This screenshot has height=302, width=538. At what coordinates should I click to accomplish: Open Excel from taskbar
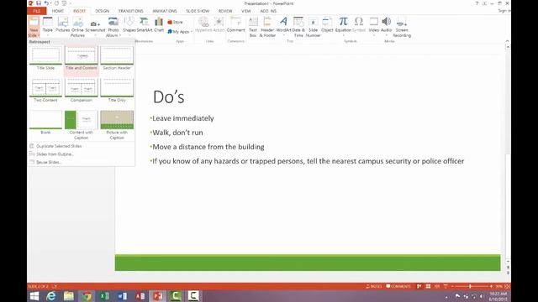point(104,296)
